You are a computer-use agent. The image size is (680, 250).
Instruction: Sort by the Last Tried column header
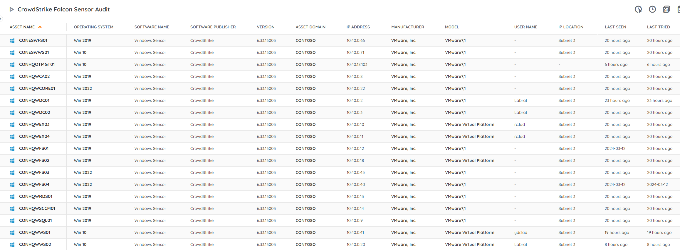(x=658, y=27)
